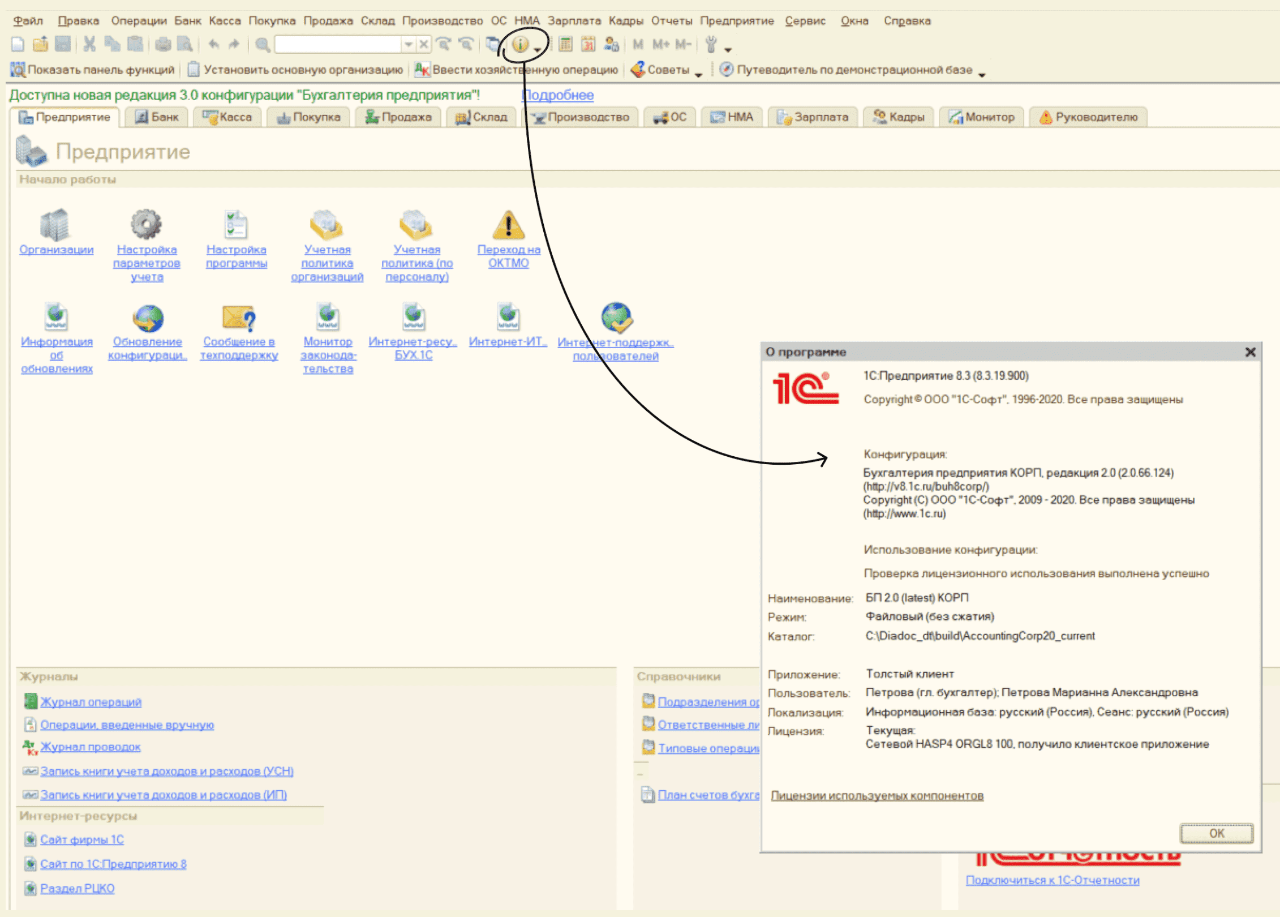1280x917 pixels.
Task: Open Сайт фирмы 1С link
Action: 82,839
